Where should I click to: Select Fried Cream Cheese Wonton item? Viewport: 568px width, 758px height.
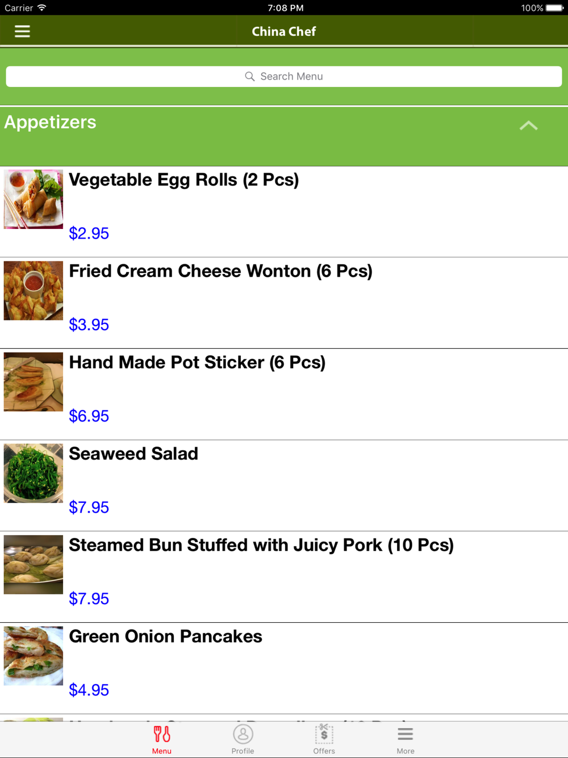(284, 303)
